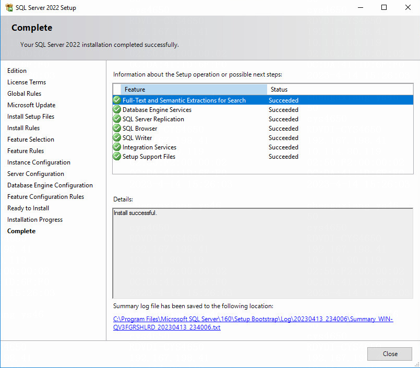420x368 pixels.
Task: Click the resize grip at window corner
Action: (x=417, y=364)
